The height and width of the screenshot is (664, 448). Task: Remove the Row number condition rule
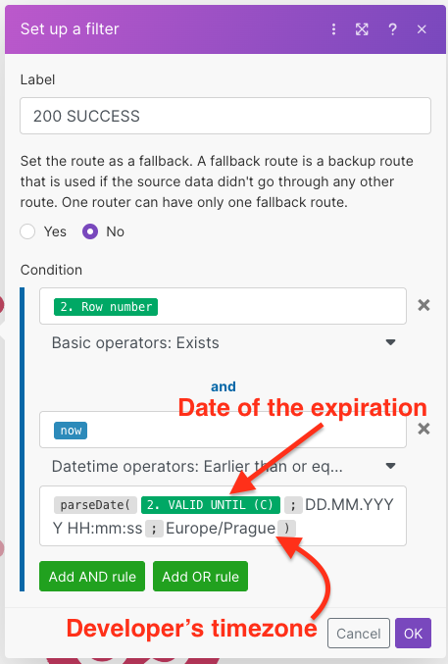click(423, 305)
